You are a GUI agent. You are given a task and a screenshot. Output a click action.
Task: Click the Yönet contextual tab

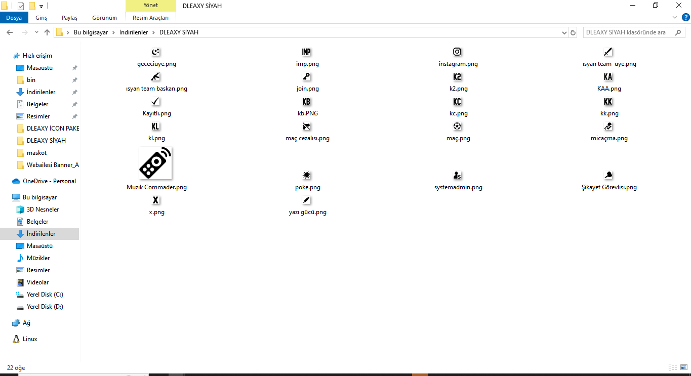151,6
